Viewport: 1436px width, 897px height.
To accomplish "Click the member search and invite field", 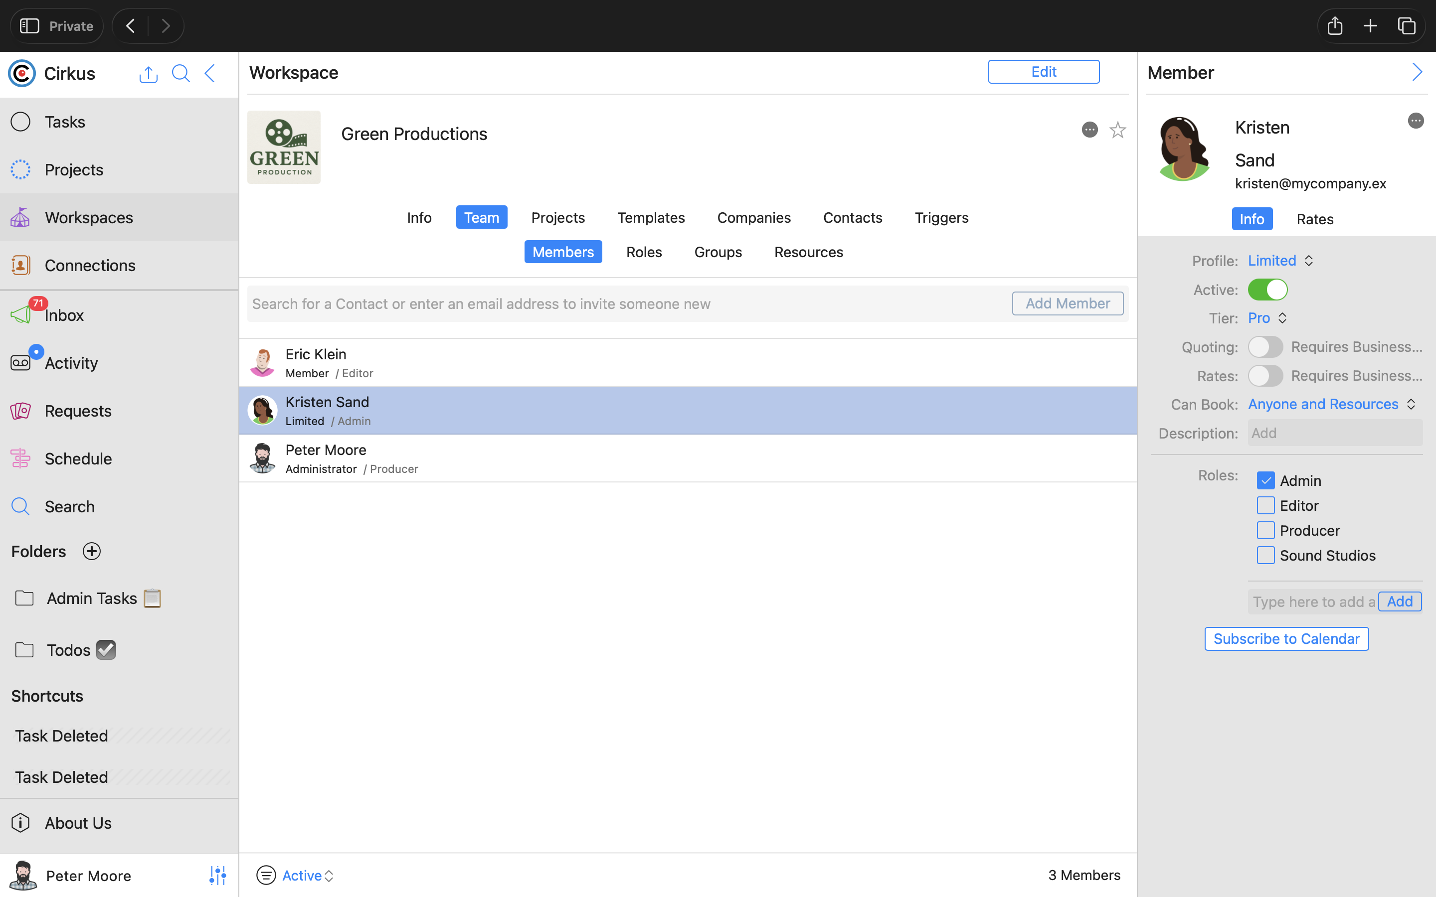I will click(x=629, y=304).
